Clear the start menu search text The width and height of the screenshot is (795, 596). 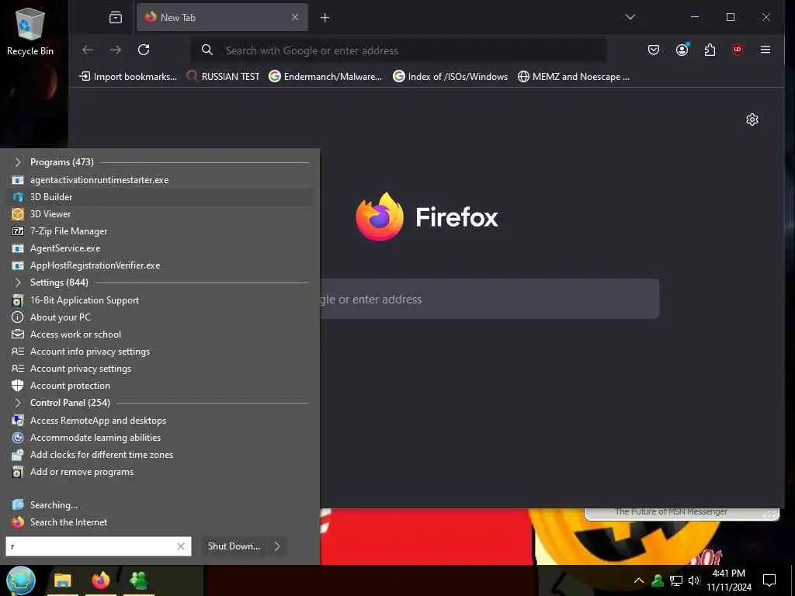point(180,546)
